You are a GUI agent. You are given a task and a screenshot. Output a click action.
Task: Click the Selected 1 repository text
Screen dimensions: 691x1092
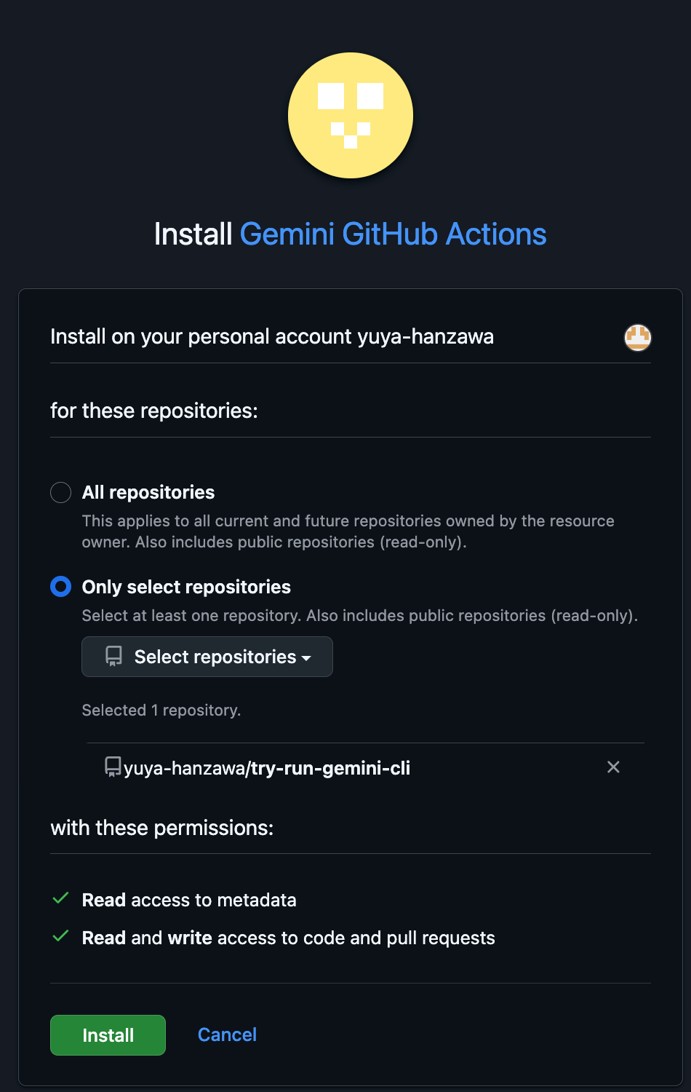(x=161, y=710)
